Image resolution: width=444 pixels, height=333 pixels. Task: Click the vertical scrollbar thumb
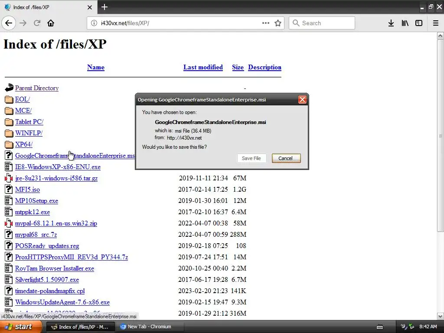441,136
